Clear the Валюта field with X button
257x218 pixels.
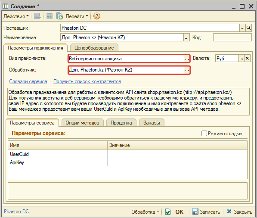tap(247, 58)
